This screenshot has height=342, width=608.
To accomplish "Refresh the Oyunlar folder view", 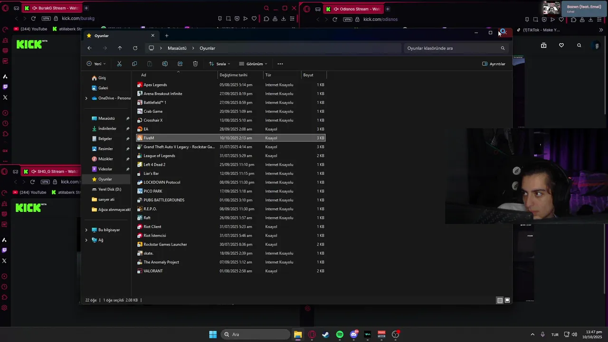I will [x=135, y=48].
